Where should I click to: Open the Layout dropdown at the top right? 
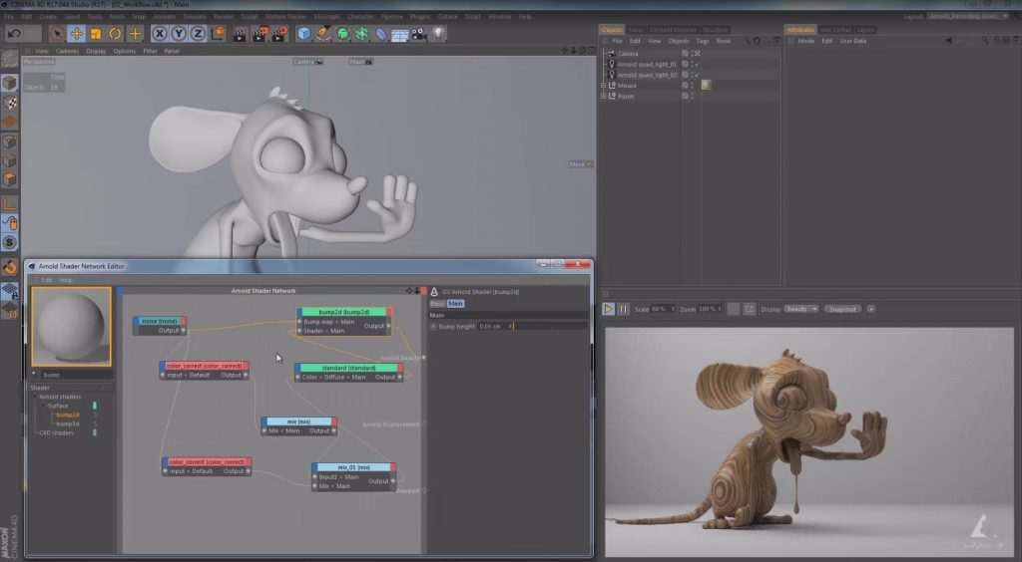click(968, 16)
